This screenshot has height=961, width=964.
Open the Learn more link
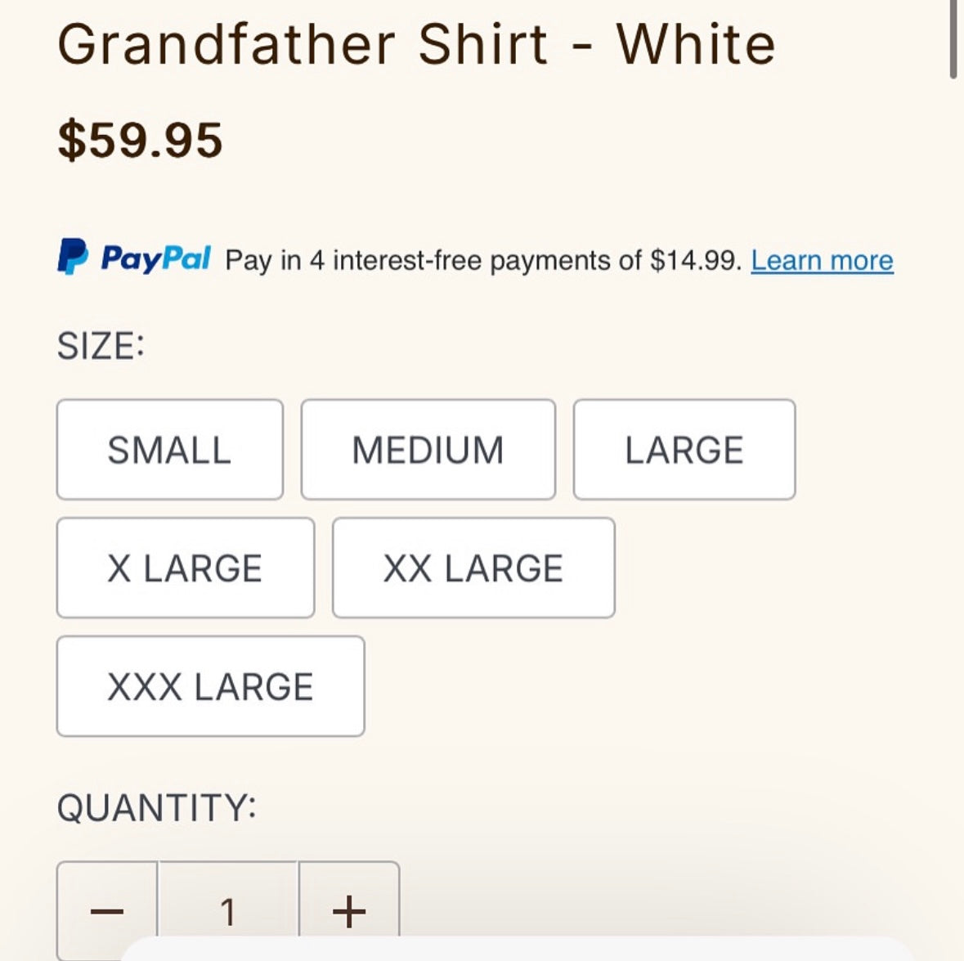tap(823, 259)
